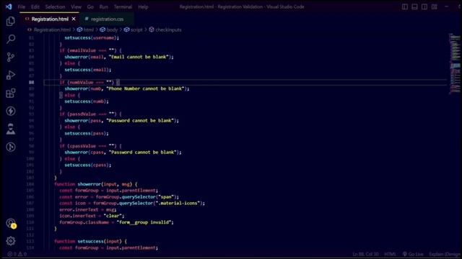Click the VS Code logo icon
This screenshot has height=259, width=462.
coord(9,6)
